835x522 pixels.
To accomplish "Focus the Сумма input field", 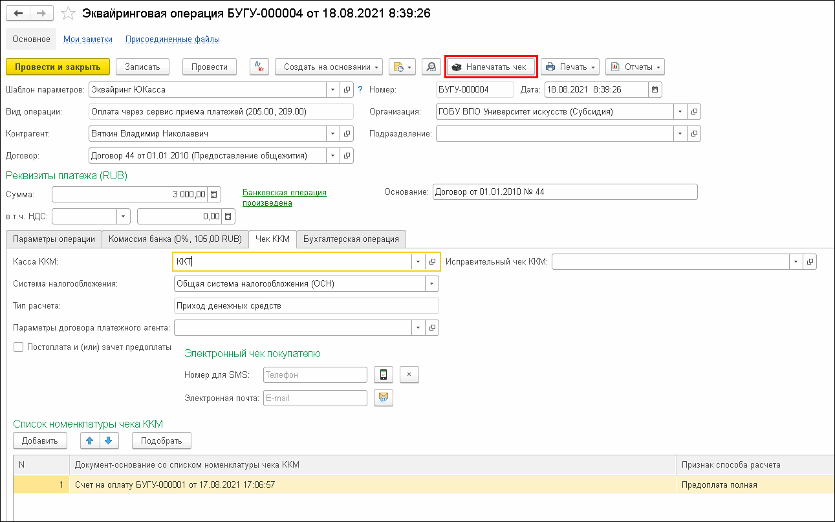I will coord(130,193).
